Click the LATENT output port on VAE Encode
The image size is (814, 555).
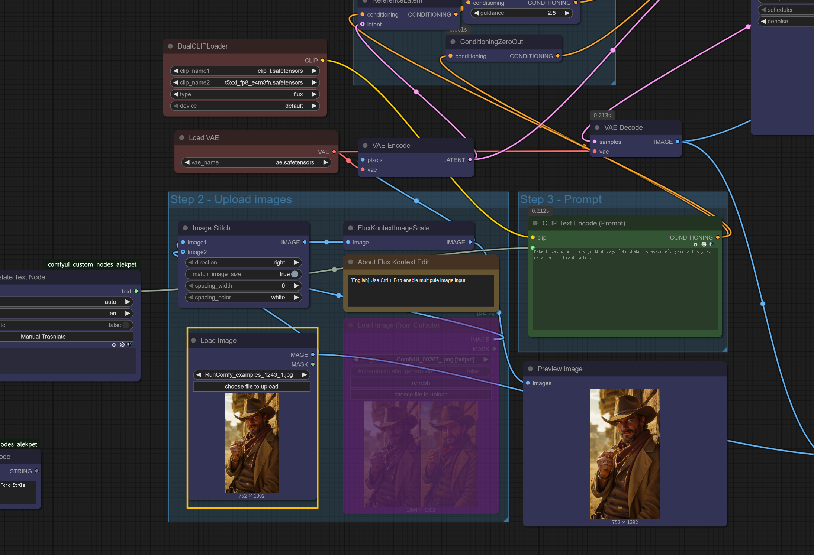point(470,160)
